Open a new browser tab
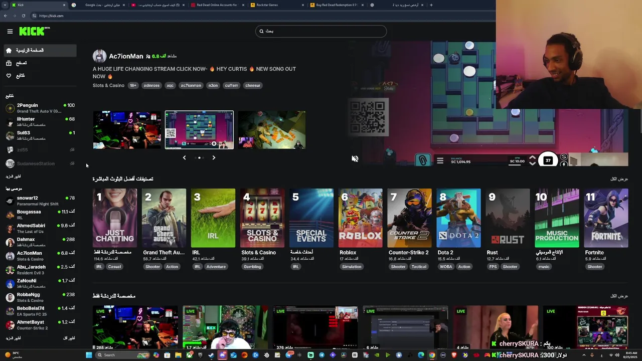The image size is (642, 361). point(431,5)
